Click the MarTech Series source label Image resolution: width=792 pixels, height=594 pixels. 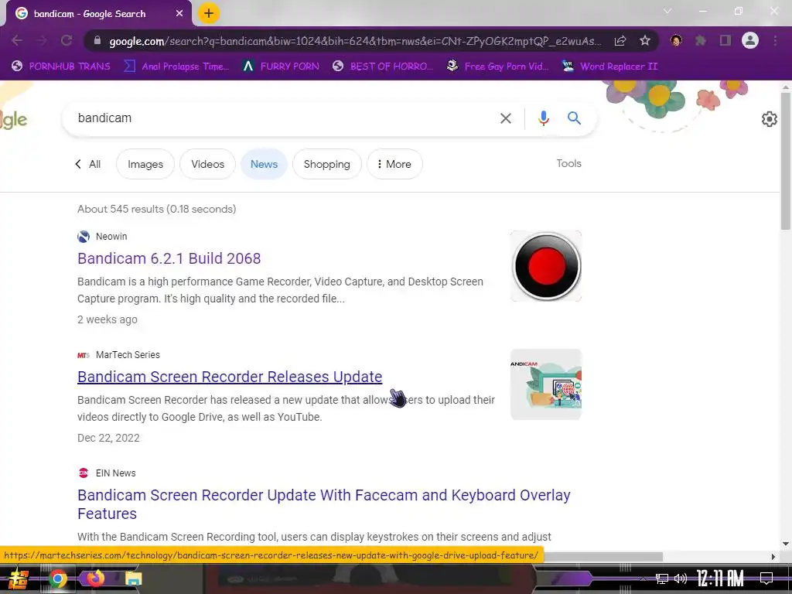point(128,355)
